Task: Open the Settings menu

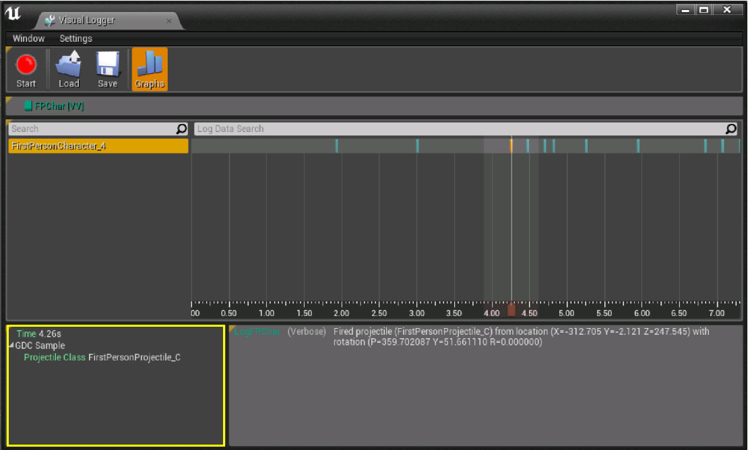Action: coord(76,38)
